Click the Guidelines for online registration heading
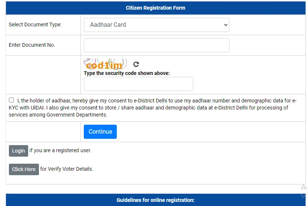This screenshot has width=307, height=206. pyautogui.click(x=155, y=200)
